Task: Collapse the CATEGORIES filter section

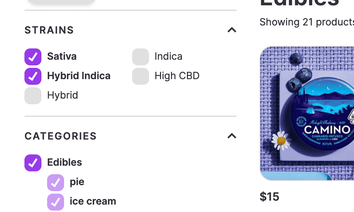Action: coord(232,136)
